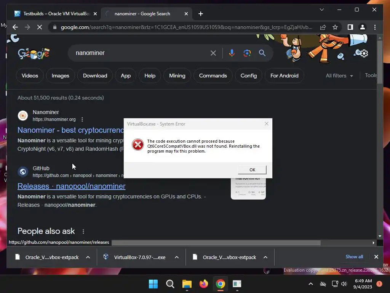Open Releases nanopool/nanominer link
The height and width of the screenshot is (293, 390).
point(71,186)
